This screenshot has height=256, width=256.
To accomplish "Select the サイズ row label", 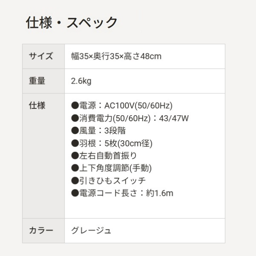I will tap(41, 56).
